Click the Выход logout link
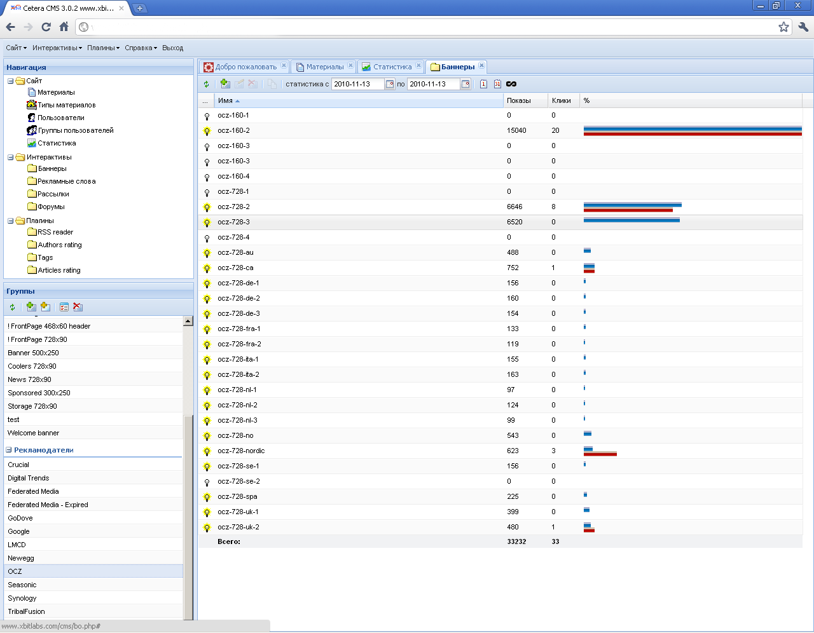Image resolution: width=814 pixels, height=633 pixels. [x=172, y=48]
